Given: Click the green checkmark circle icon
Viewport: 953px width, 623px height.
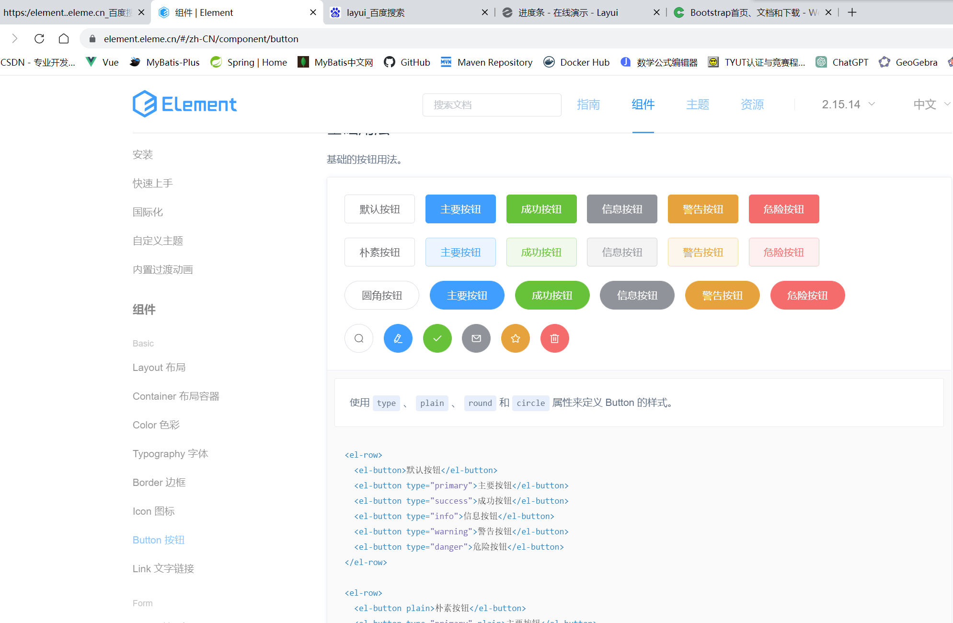Looking at the screenshot, I should point(437,338).
